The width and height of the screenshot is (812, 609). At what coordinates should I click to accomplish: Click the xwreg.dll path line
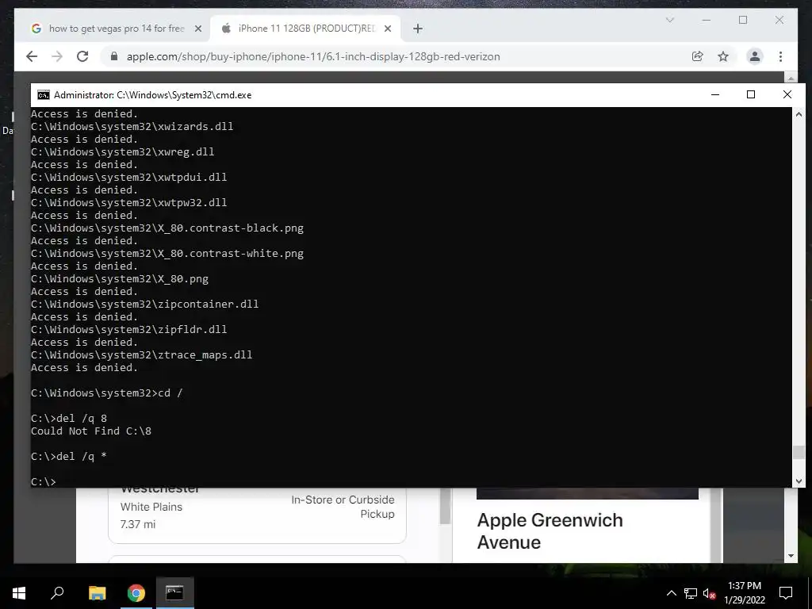[x=123, y=151]
